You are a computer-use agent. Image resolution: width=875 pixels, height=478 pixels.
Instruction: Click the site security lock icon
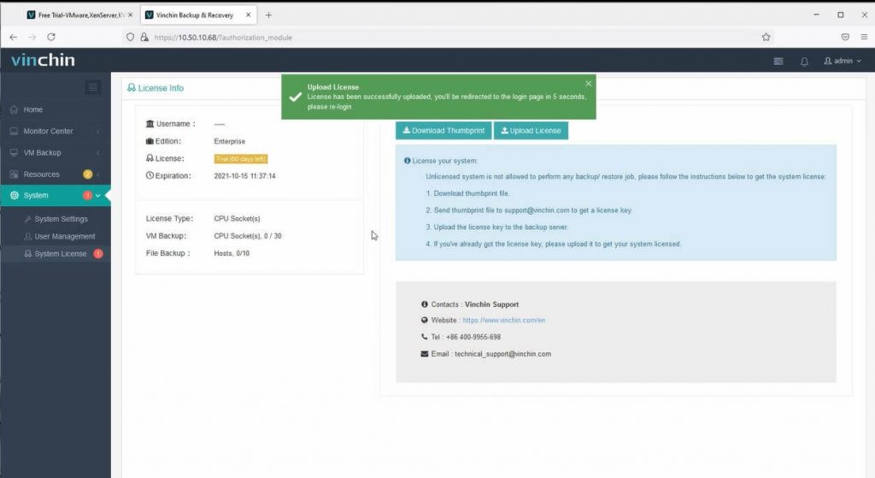[x=144, y=38]
